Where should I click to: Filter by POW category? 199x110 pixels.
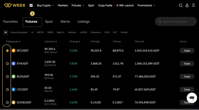(x=107, y=32)
